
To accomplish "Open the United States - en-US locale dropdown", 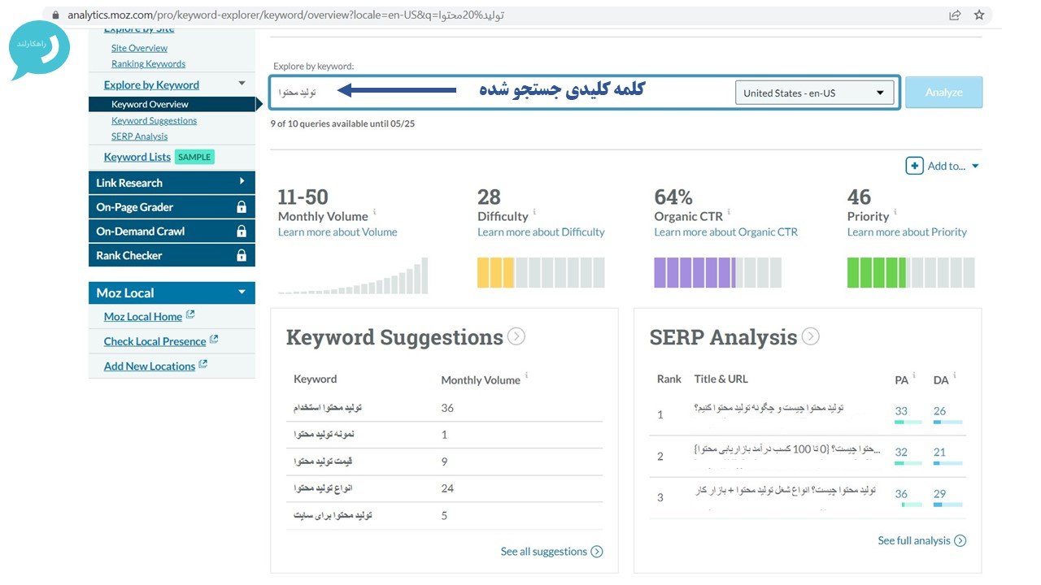I will (x=814, y=93).
